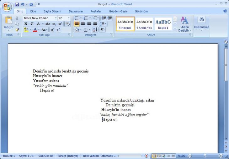
Task: Switch to the Ekle tab
Action: tap(33, 11)
